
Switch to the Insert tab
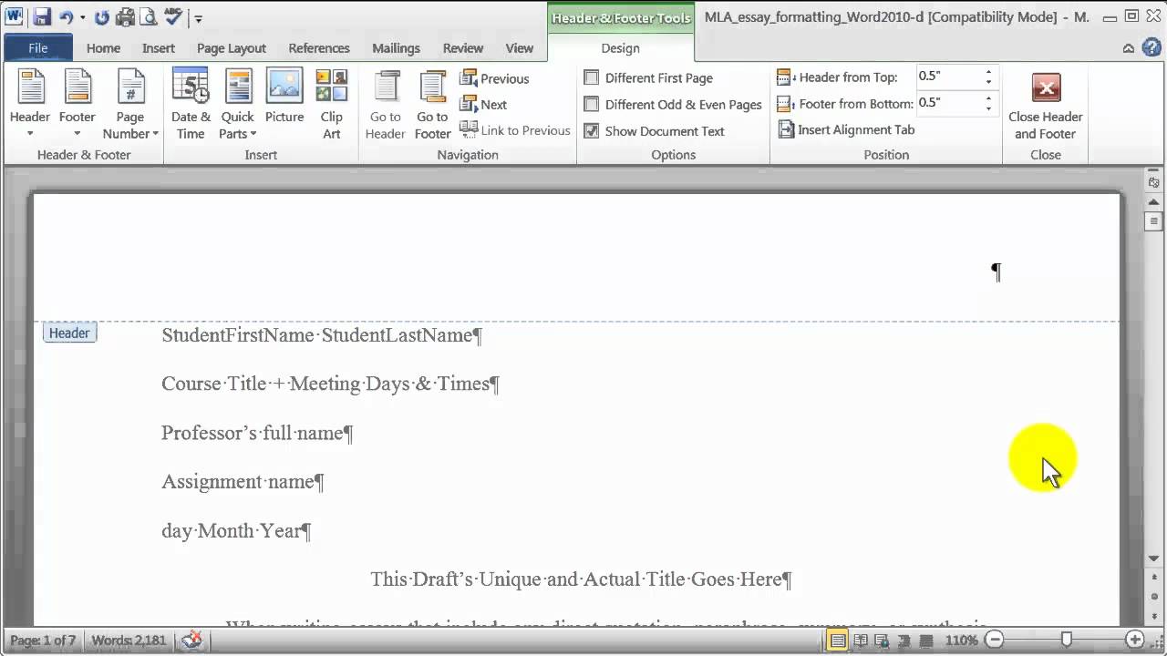point(159,48)
